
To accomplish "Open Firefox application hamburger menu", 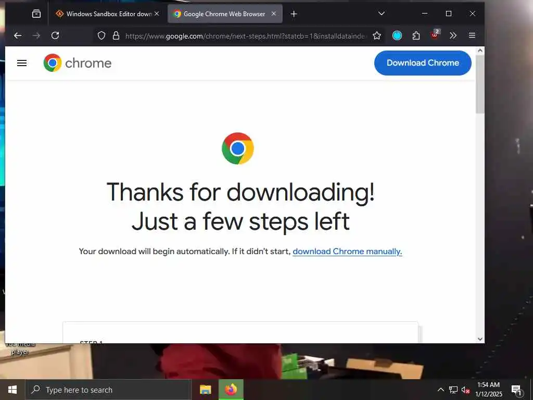I will 472,35.
